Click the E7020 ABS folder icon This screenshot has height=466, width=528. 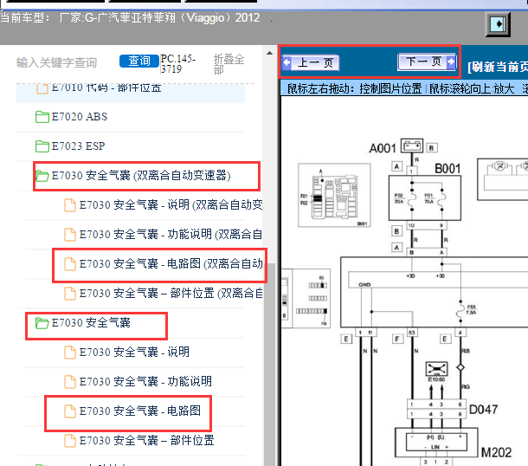[x=42, y=117]
